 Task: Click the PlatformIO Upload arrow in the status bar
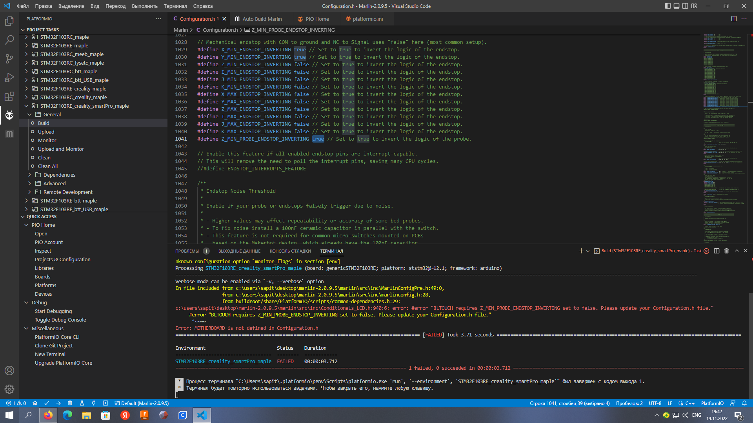tap(58, 403)
